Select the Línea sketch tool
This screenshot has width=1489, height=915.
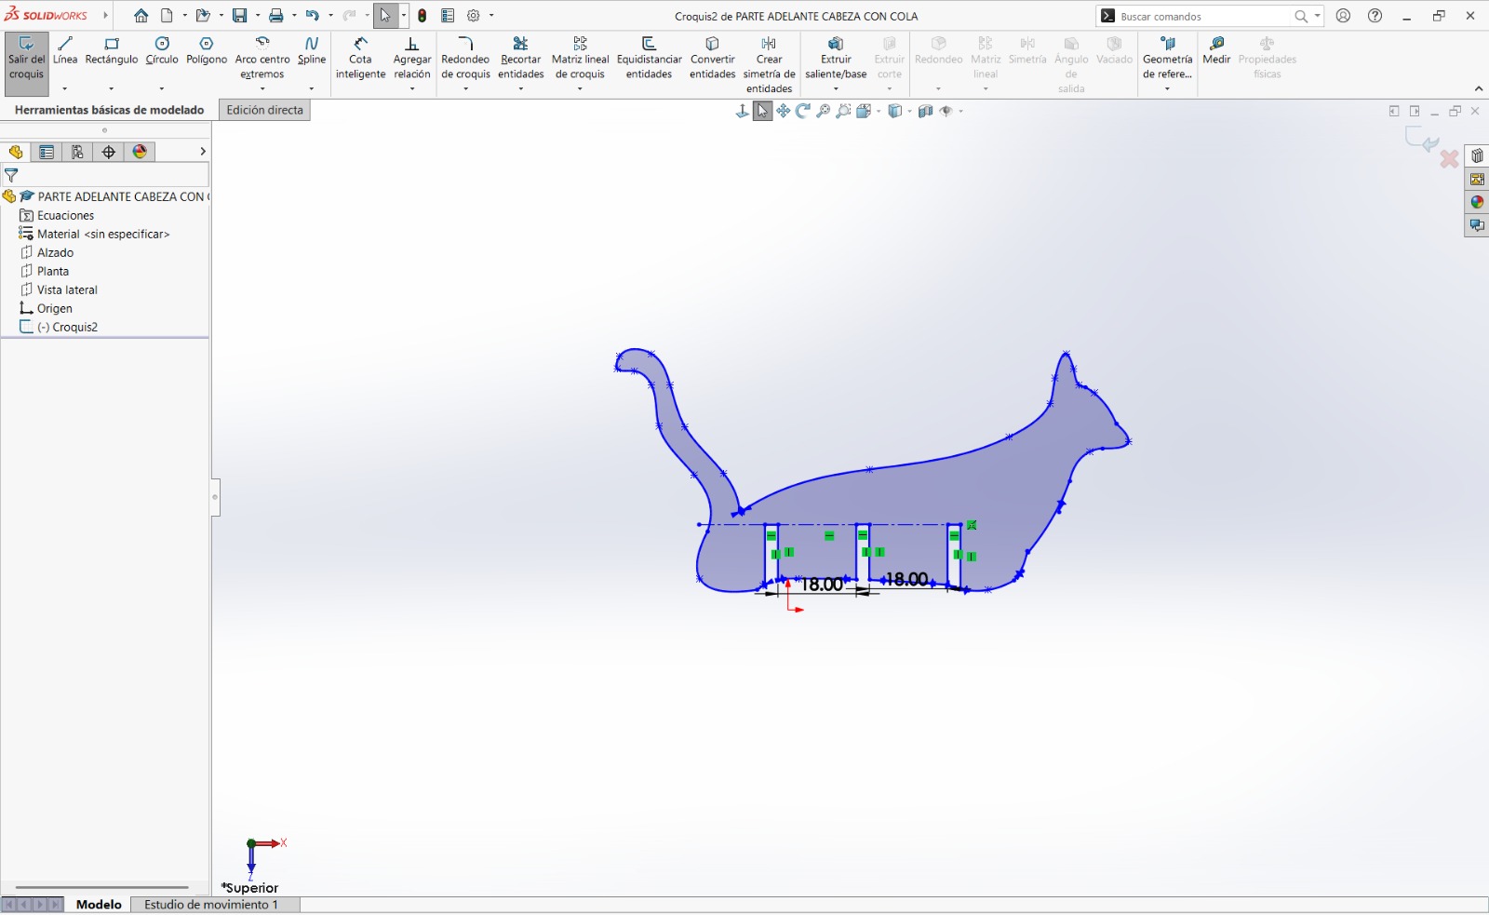65,51
